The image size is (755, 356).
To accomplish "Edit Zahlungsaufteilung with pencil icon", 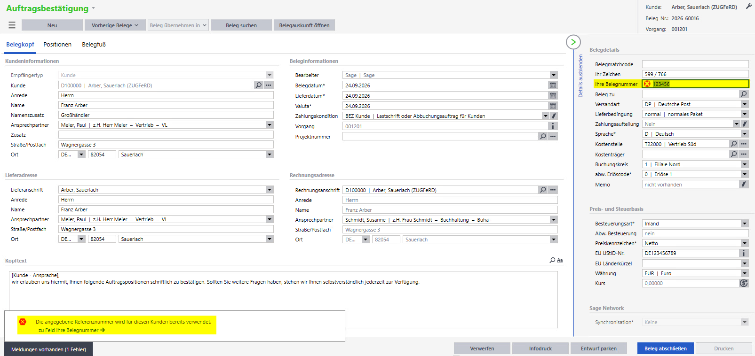I will point(745,124).
